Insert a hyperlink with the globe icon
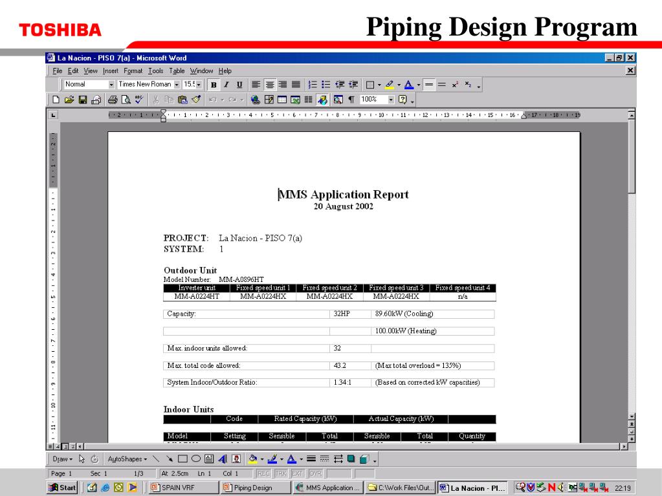 pyautogui.click(x=255, y=100)
